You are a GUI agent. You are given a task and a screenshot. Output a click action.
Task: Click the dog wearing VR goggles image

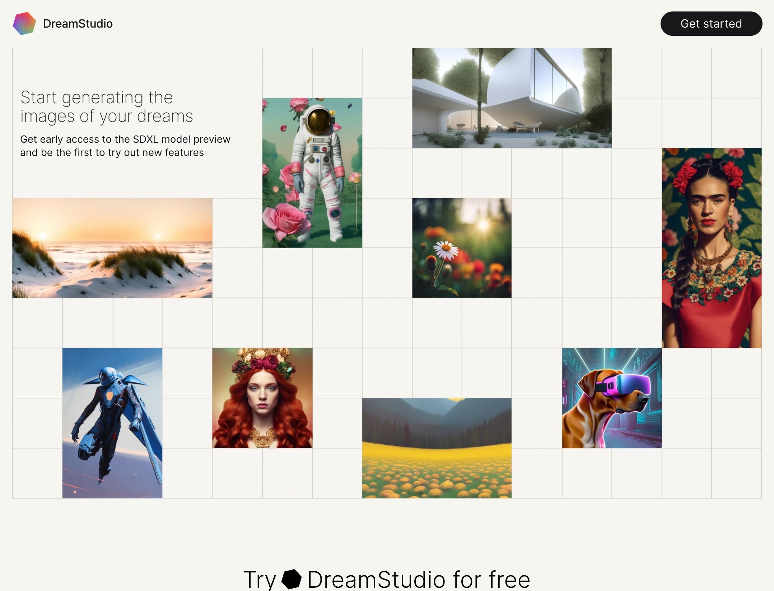pos(612,397)
